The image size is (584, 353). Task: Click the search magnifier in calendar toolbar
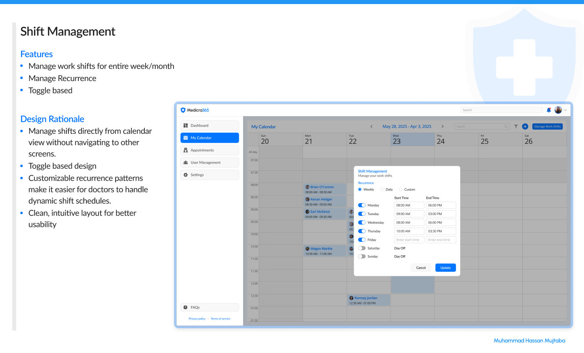tap(506, 126)
